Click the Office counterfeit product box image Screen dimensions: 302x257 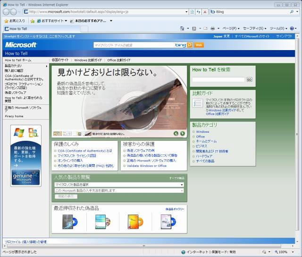click(x=168, y=222)
